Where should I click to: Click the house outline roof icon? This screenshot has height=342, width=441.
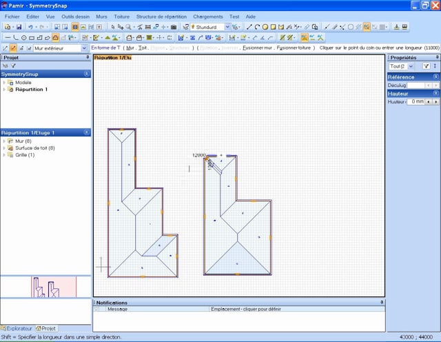129,38
